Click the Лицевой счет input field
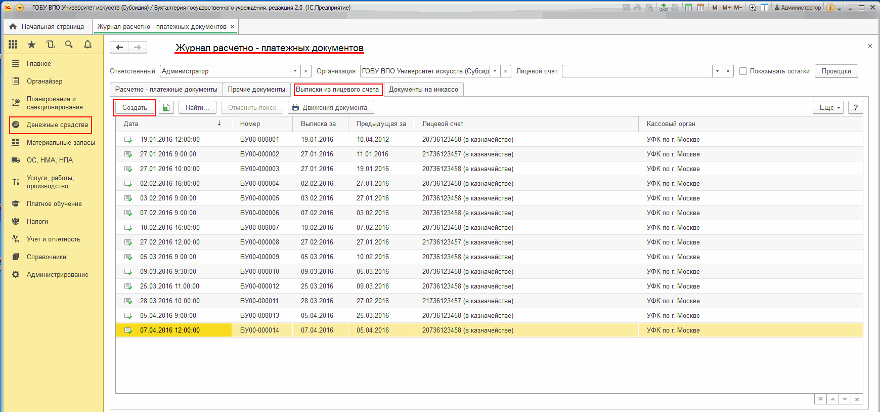 (637, 71)
